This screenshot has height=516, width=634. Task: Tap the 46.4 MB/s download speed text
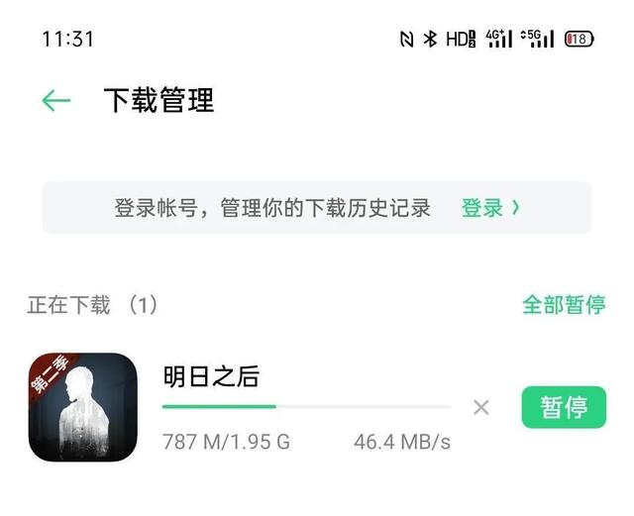coord(402,442)
